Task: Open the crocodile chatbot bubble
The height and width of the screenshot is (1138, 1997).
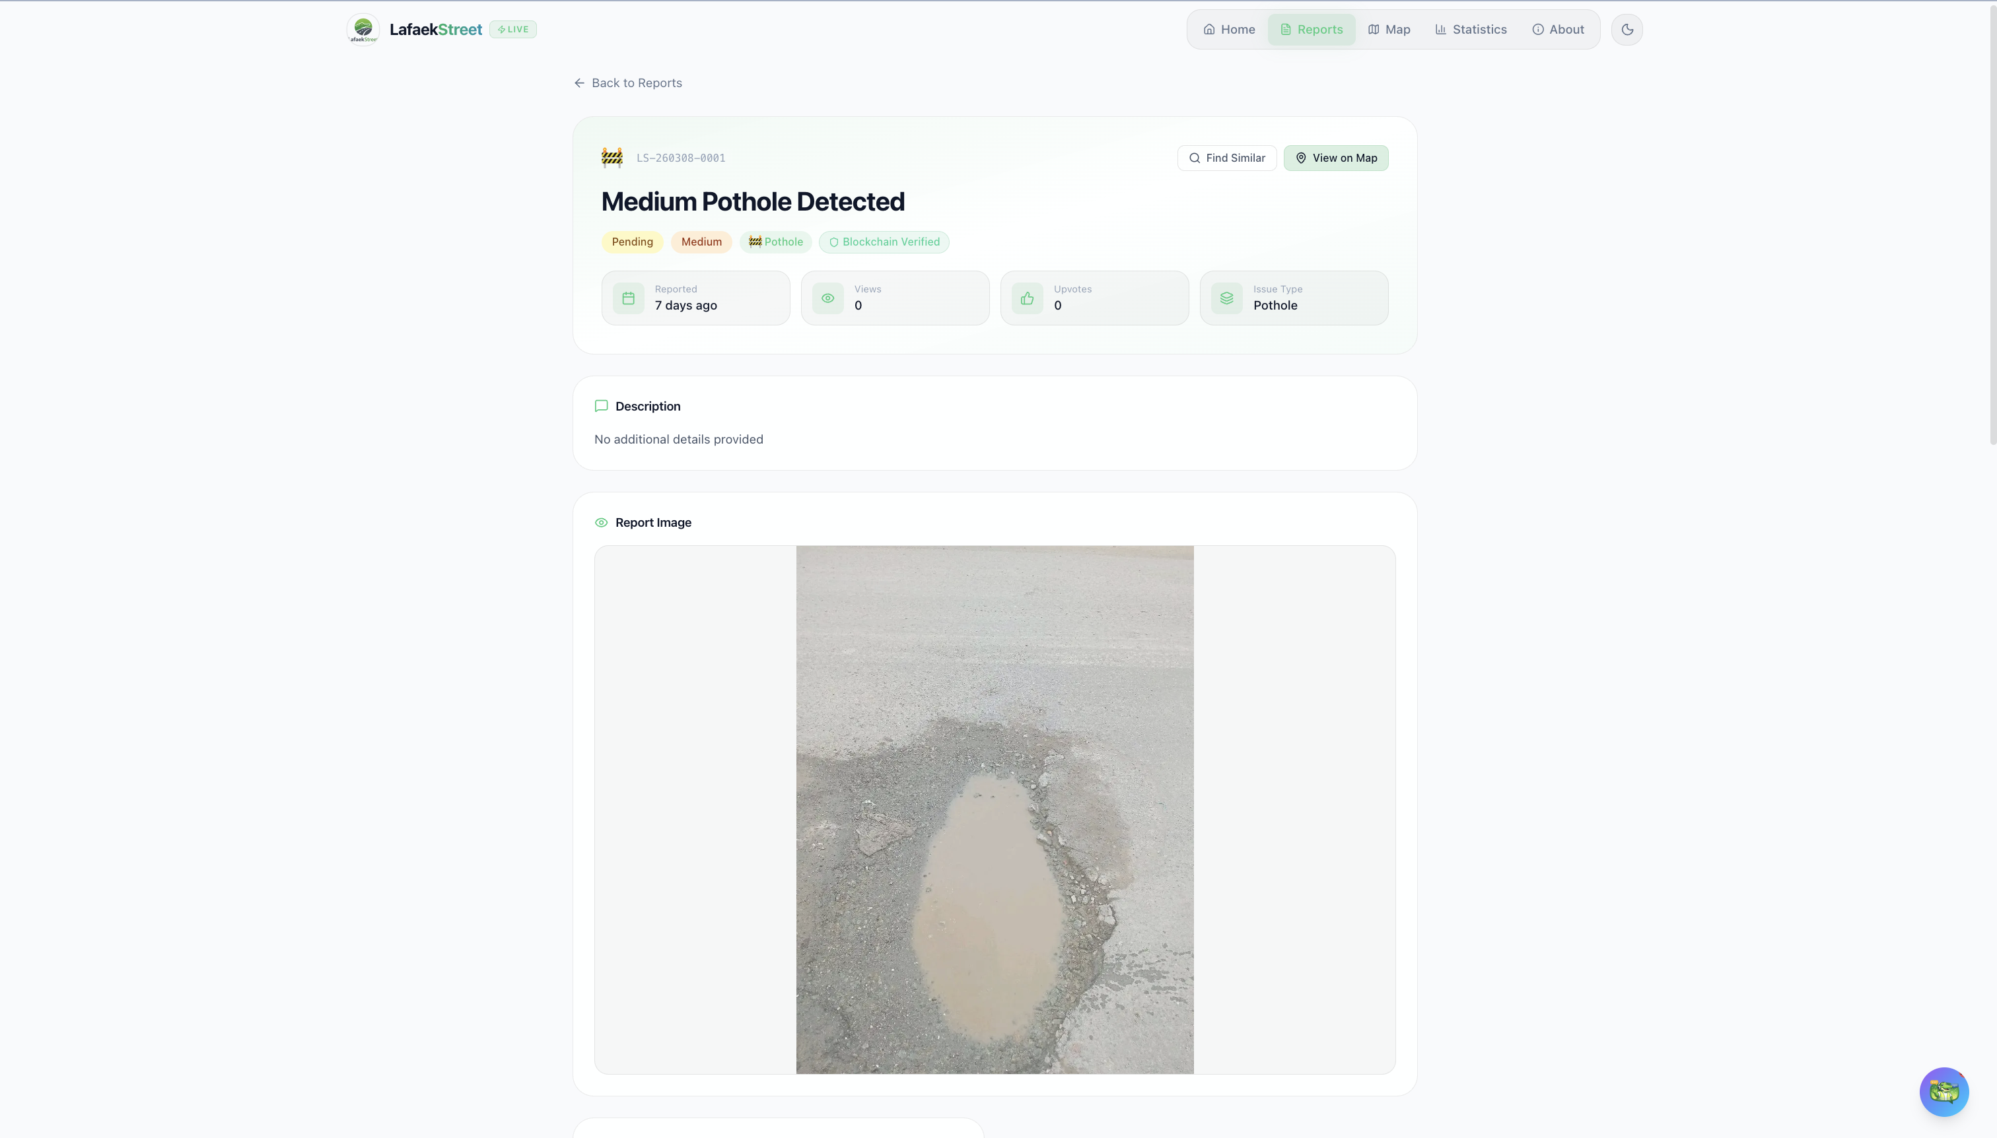Action: (1944, 1091)
